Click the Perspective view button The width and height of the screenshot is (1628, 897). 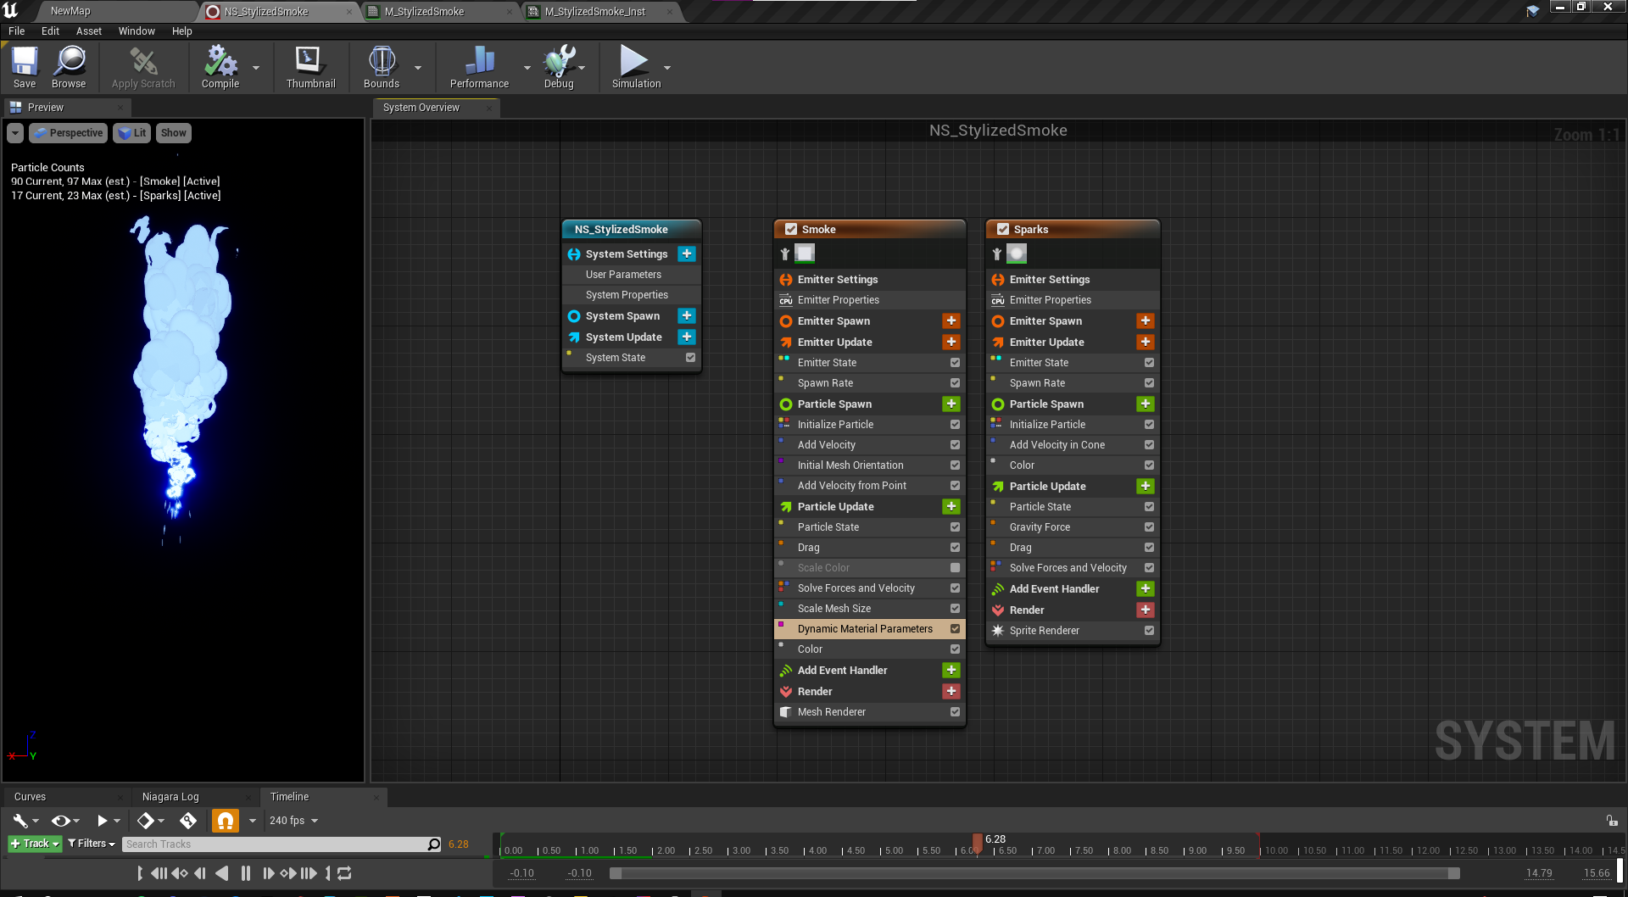coord(69,133)
